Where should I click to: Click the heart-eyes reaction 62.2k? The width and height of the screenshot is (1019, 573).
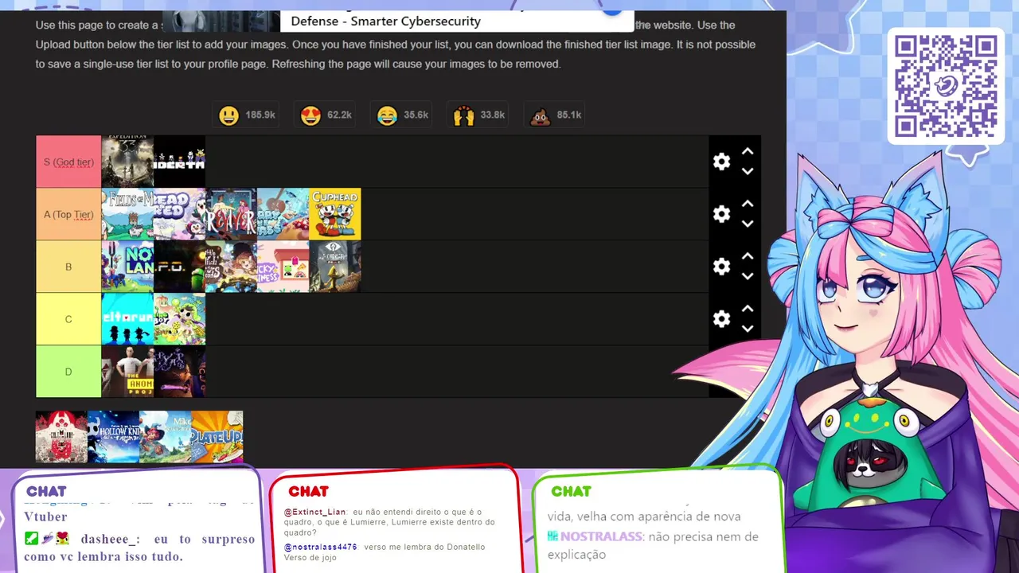point(326,115)
